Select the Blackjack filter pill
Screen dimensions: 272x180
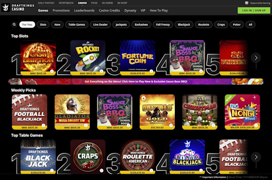click(184, 25)
